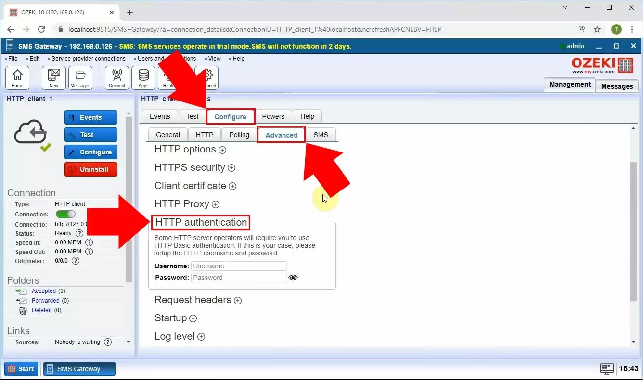This screenshot has height=380, width=643.
Task: Click the browser share icon
Action: (582, 29)
